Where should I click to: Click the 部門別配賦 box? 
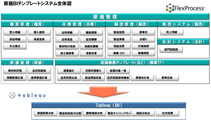[171, 49]
